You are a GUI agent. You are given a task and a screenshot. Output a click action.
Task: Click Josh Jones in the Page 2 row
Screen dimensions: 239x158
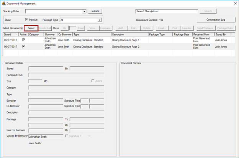tap(221, 46)
